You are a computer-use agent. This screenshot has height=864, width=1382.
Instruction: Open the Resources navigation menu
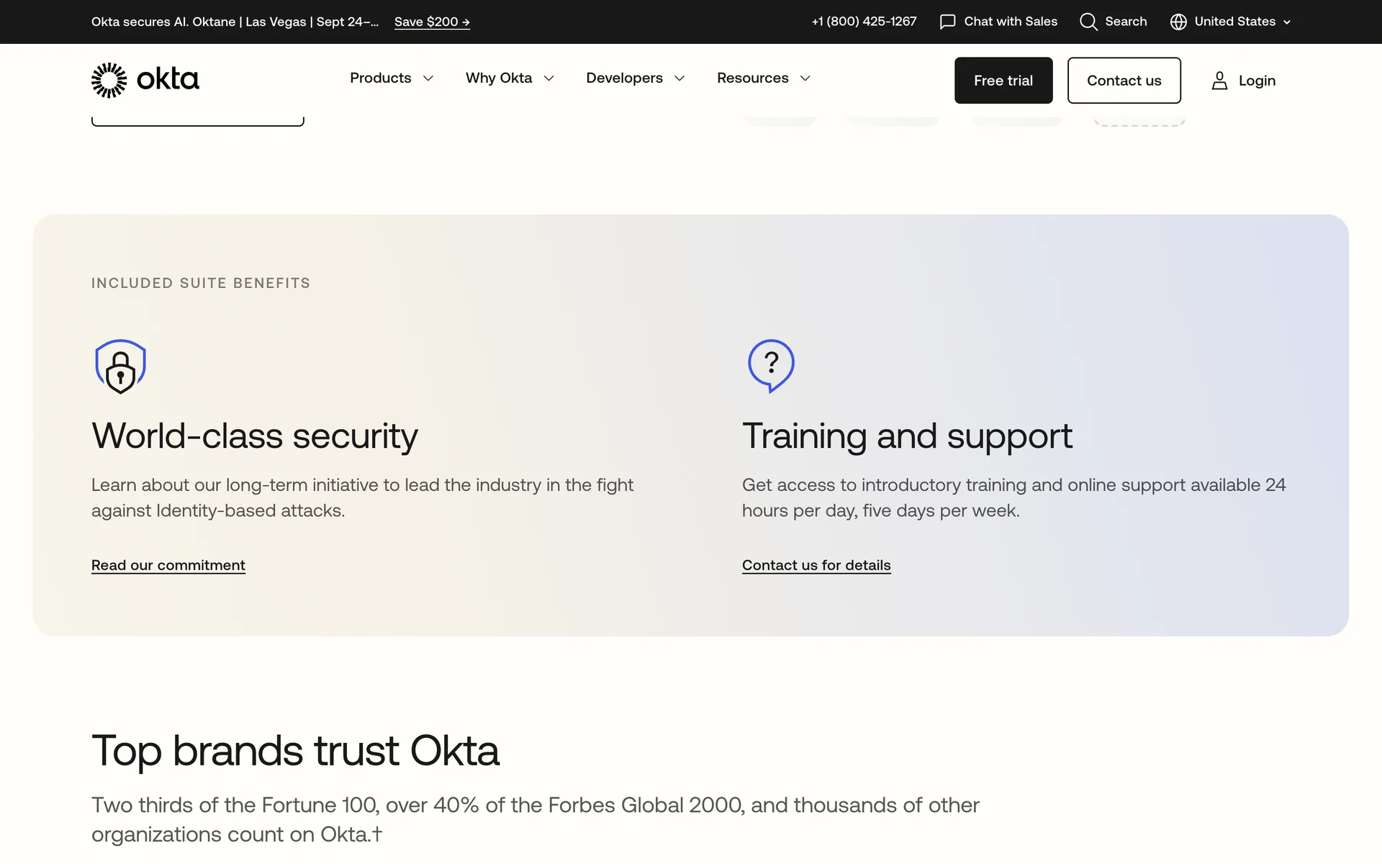point(753,78)
